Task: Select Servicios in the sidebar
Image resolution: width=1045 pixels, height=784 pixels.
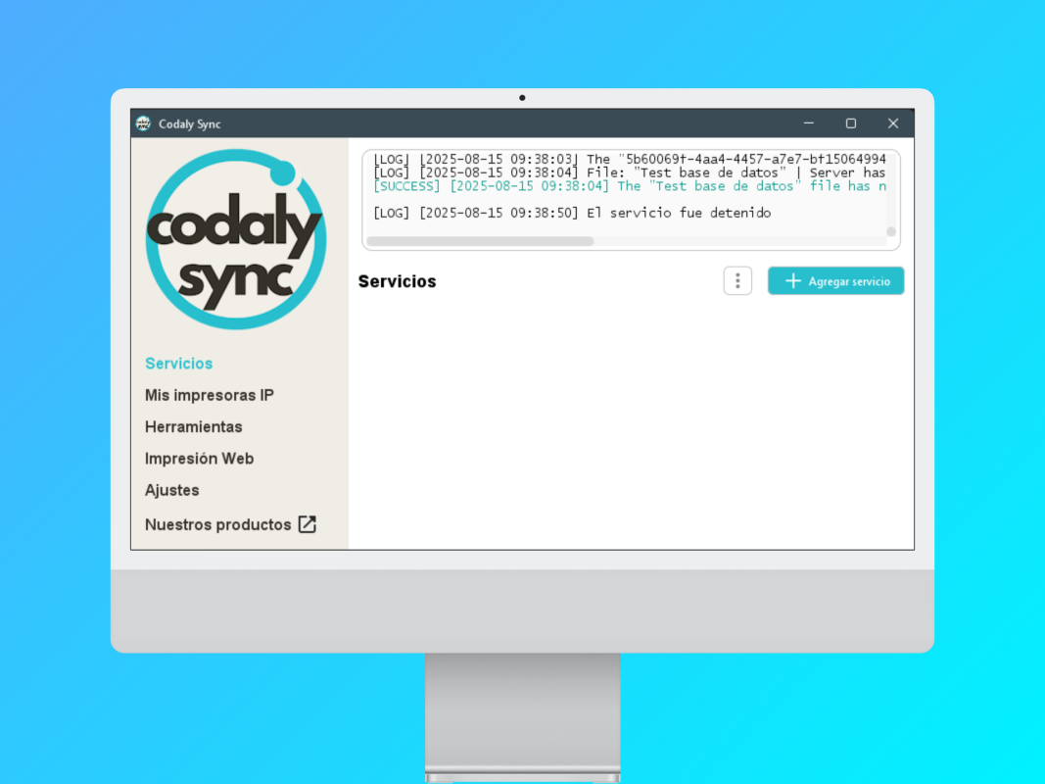Action: [178, 364]
